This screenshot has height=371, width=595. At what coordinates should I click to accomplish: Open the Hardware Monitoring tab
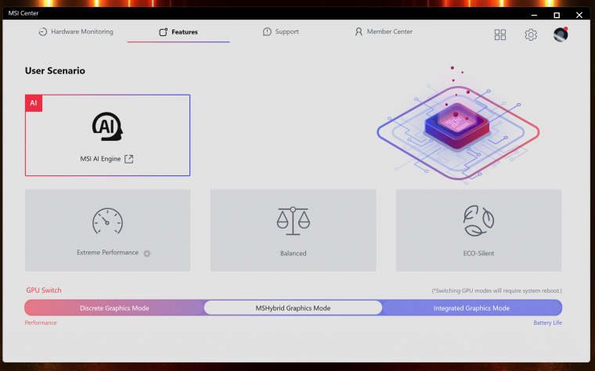[75, 31]
